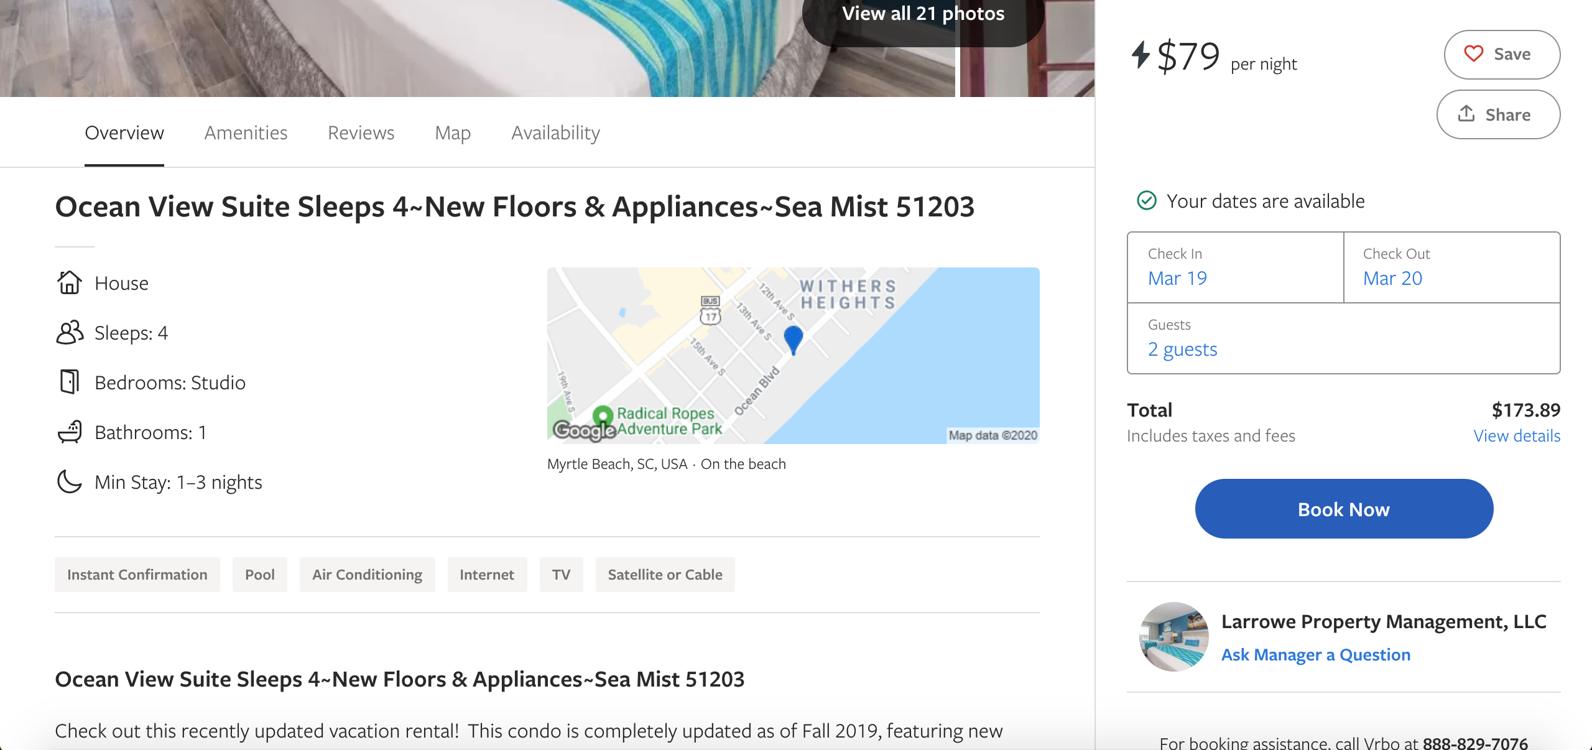Image resolution: width=1592 pixels, height=750 pixels.
Task: Click the people icon next to Sleeps 4
Action: point(70,333)
